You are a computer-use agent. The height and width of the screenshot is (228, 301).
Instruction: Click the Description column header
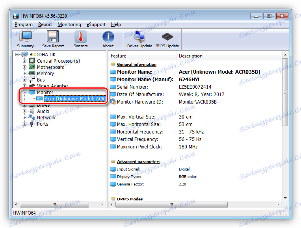(x=229, y=56)
